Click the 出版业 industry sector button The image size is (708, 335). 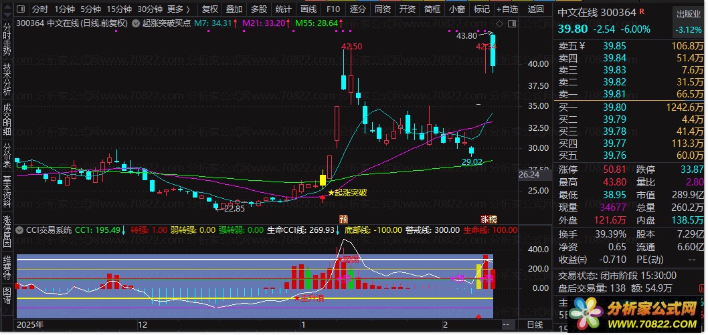(x=688, y=14)
